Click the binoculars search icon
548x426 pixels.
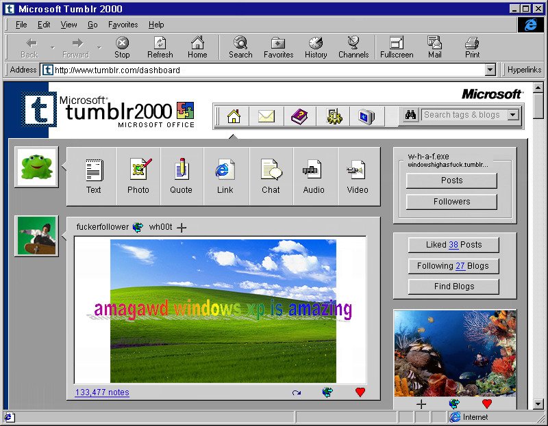410,115
